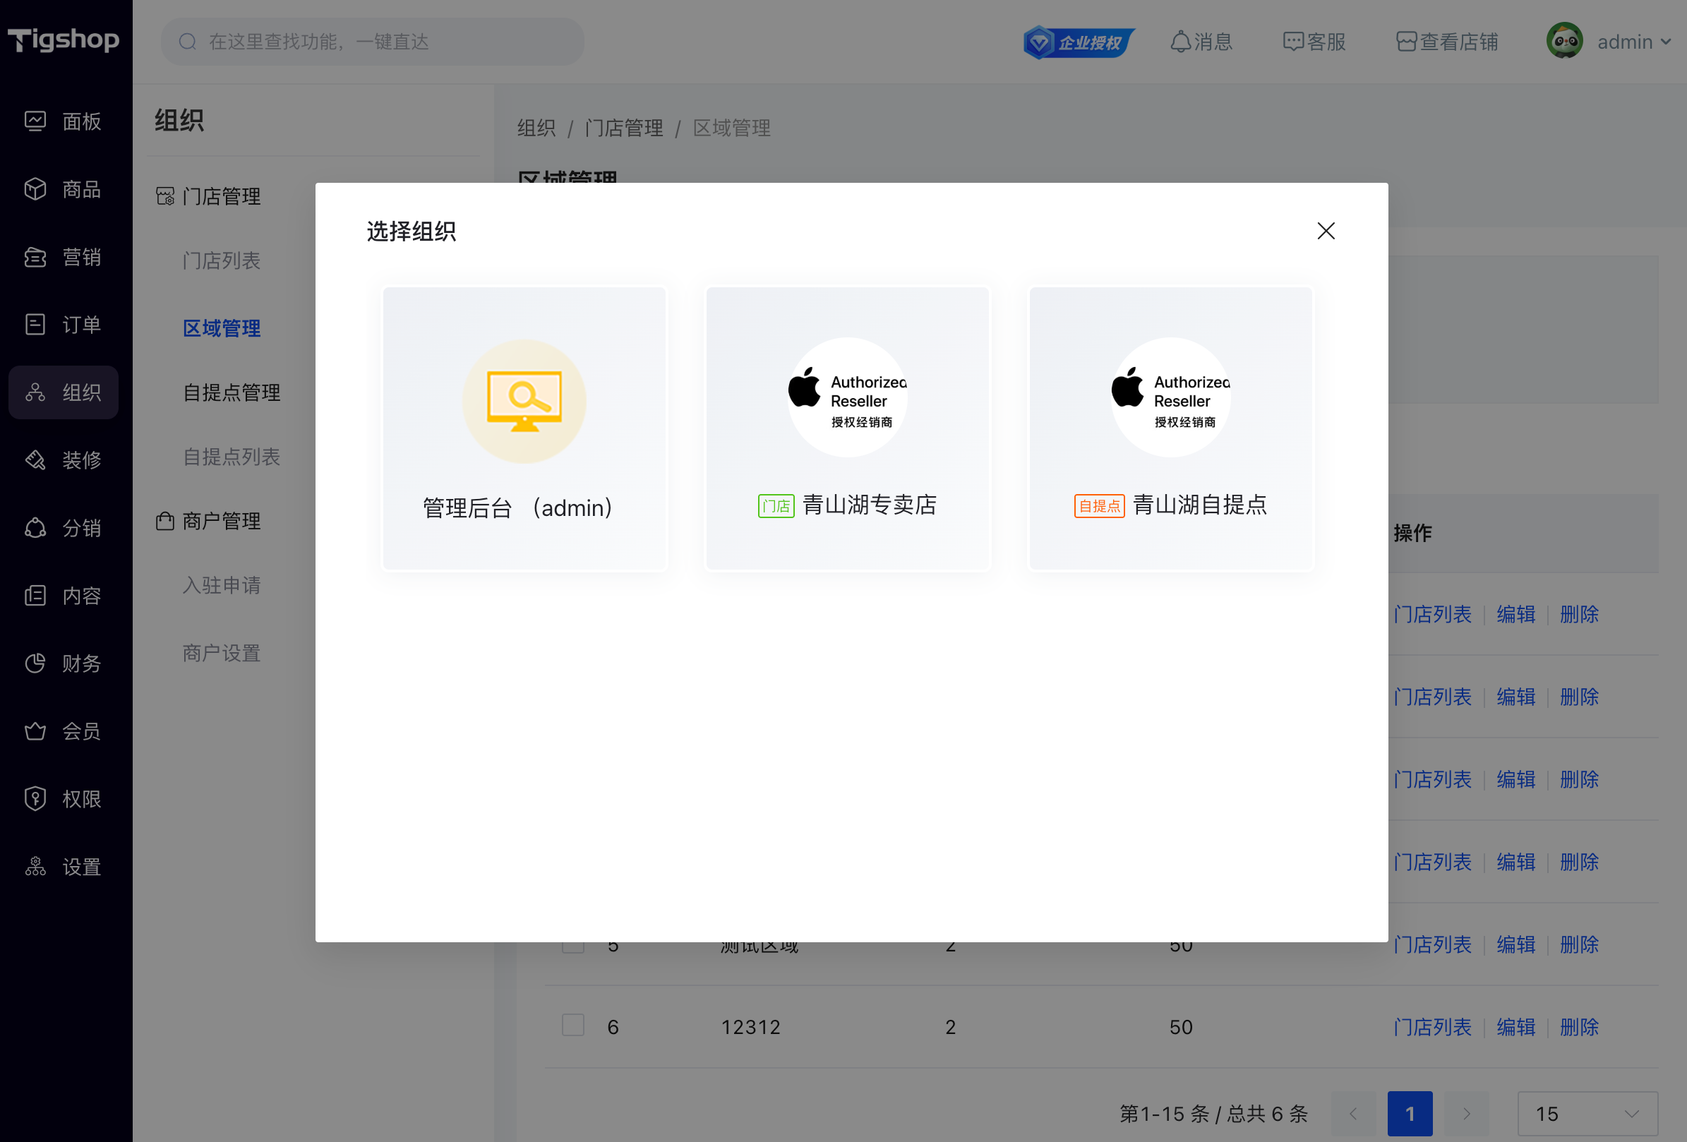Open 消息 notifications bell
Viewport: 1687px width, 1142px height.
point(1201,42)
